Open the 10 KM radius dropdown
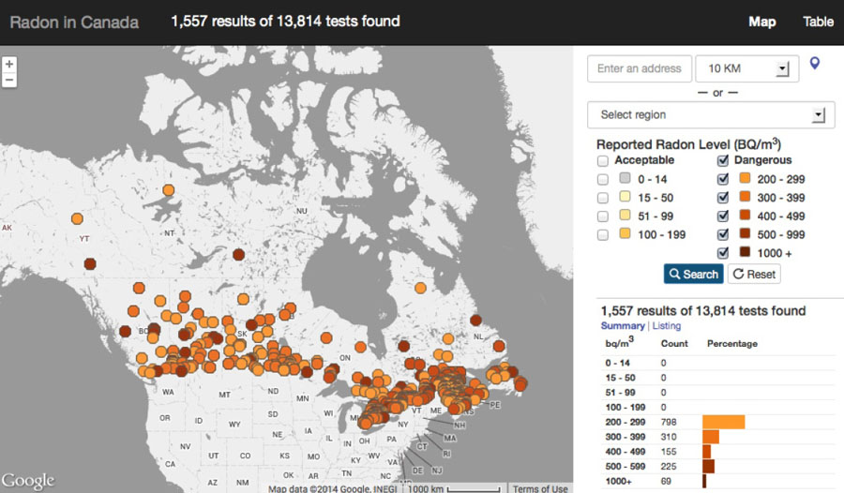 (747, 68)
